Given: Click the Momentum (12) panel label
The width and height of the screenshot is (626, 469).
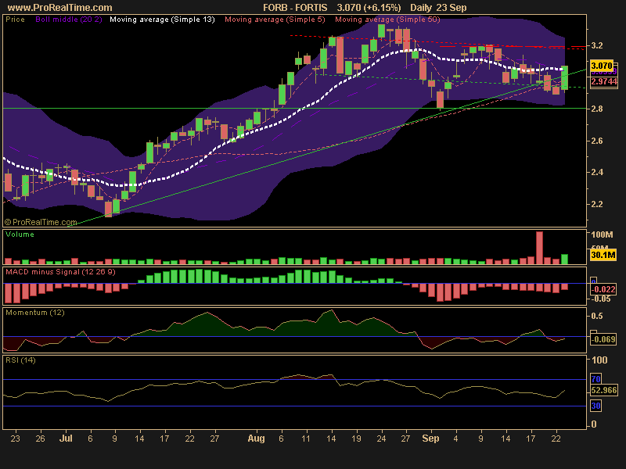Looking at the screenshot, I should pos(35,313).
